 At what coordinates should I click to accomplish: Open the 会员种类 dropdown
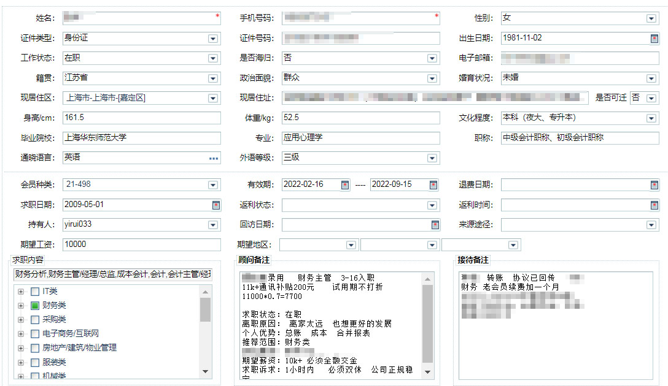click(x=213, y=185)
